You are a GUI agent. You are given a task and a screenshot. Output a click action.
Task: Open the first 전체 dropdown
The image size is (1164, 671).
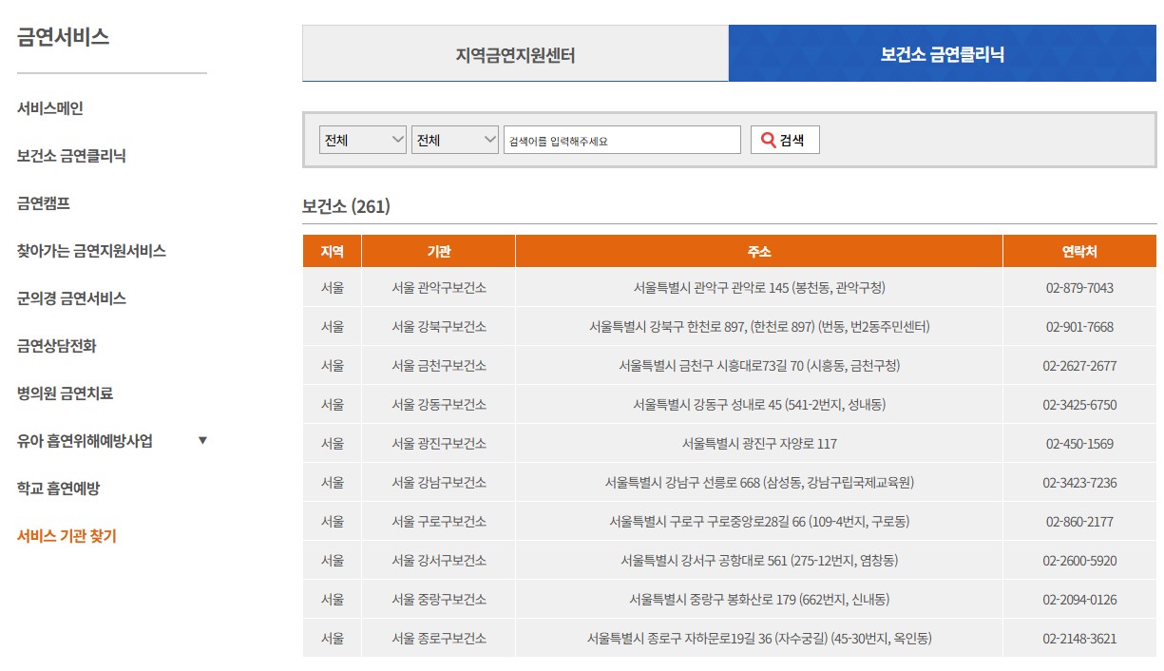click(362, 139)
